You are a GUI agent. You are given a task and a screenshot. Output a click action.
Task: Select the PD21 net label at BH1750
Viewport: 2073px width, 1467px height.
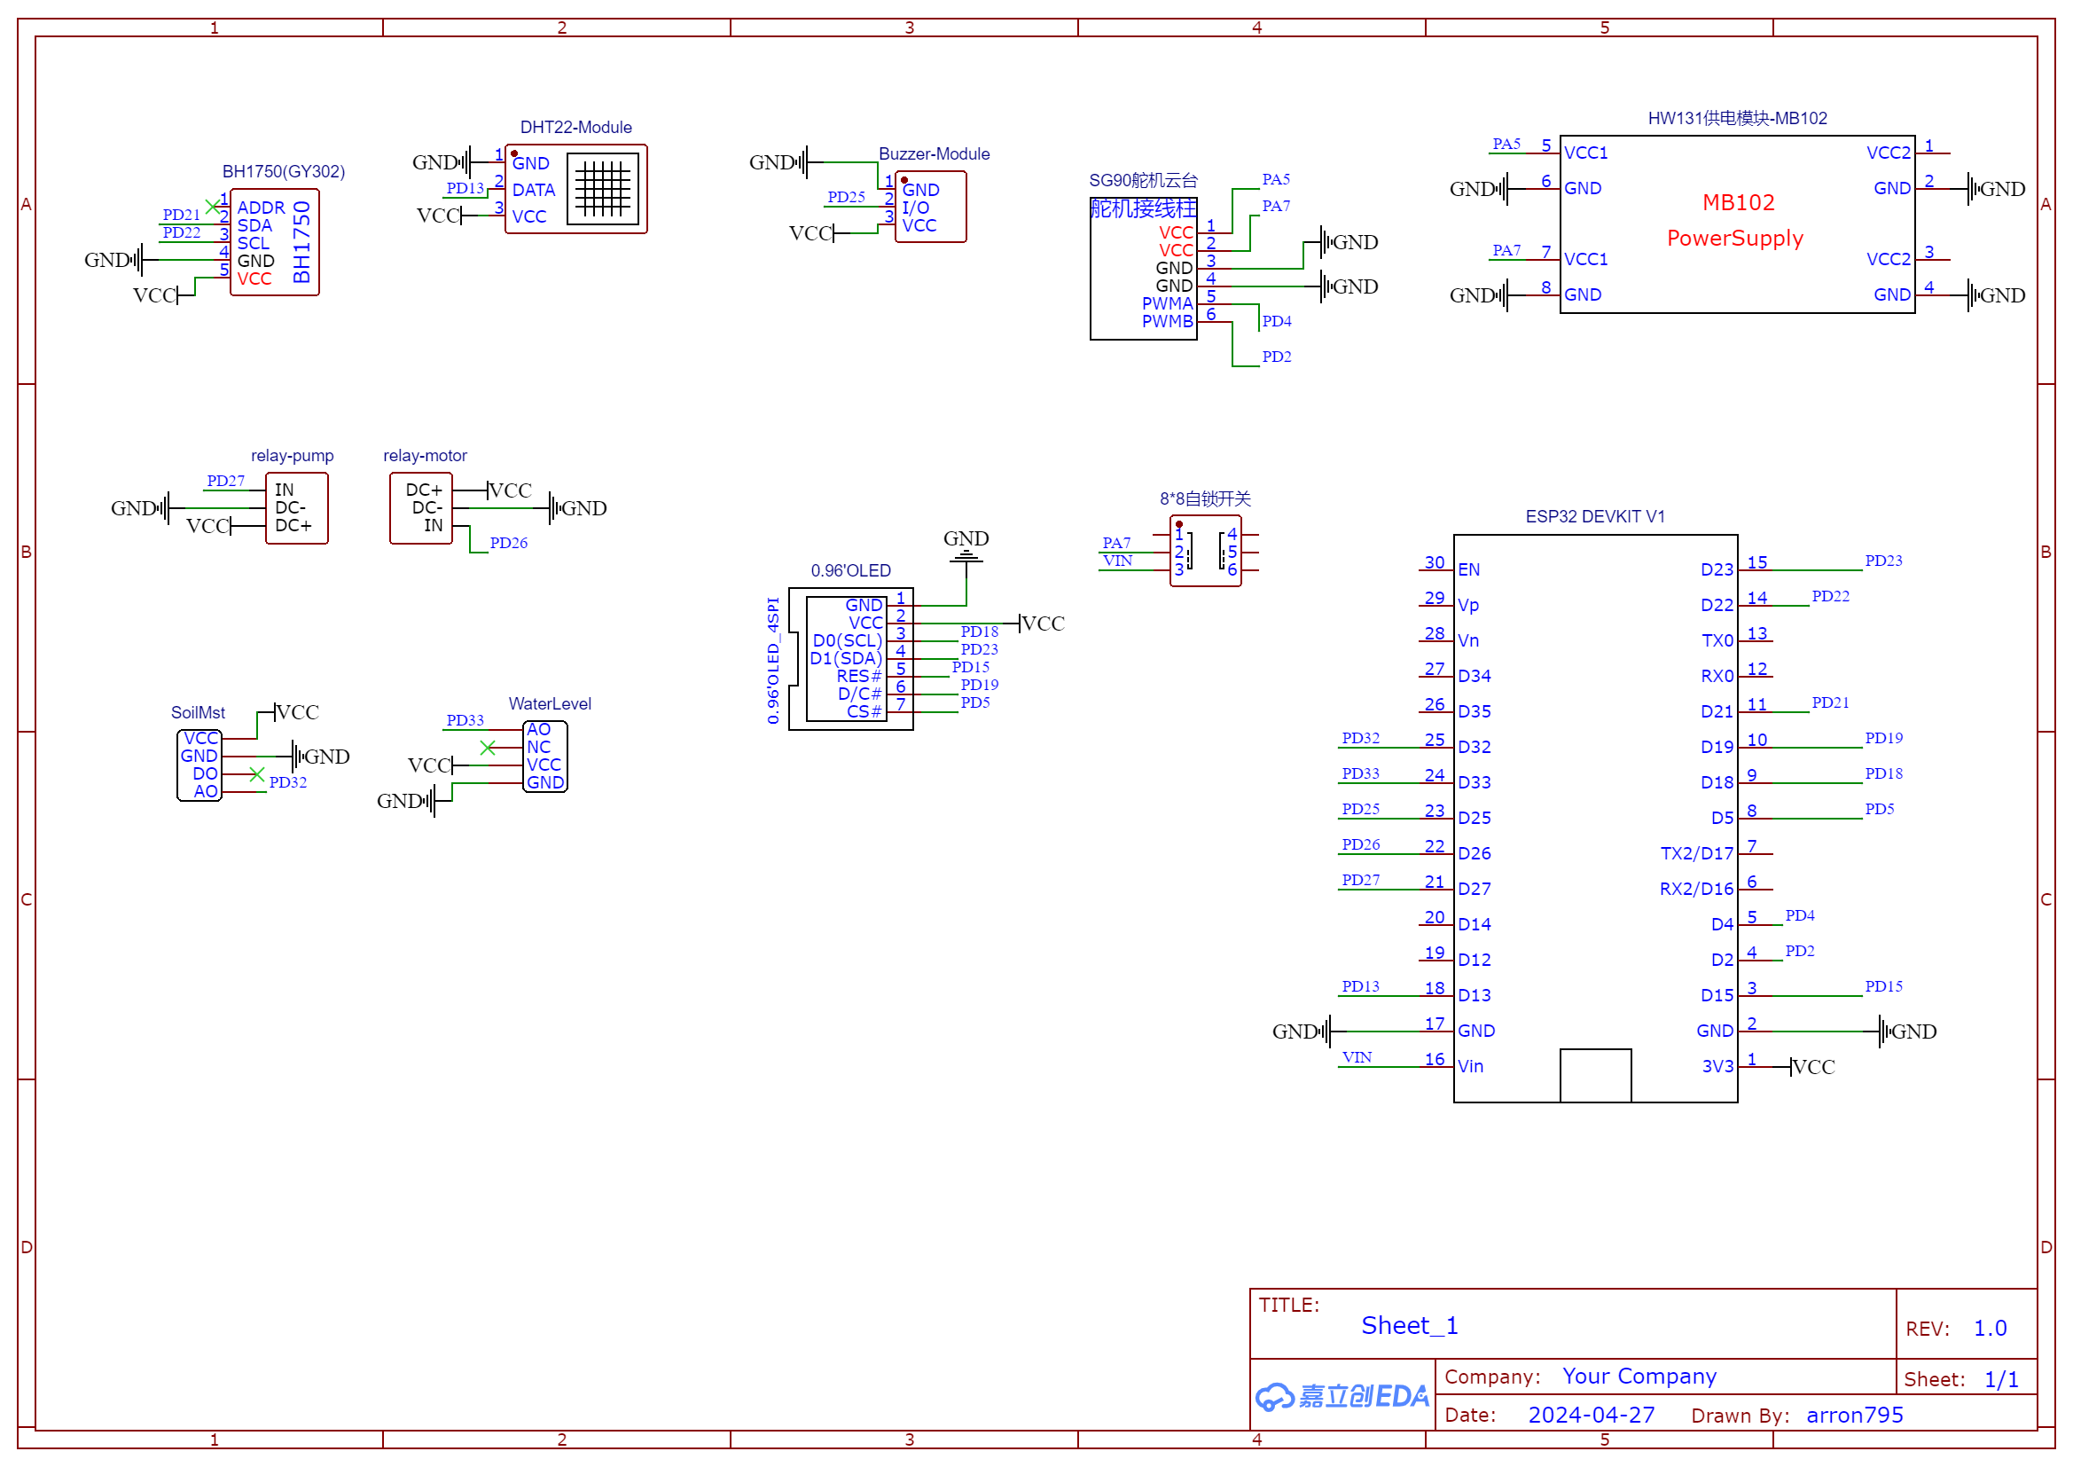(x=182, y=215)
